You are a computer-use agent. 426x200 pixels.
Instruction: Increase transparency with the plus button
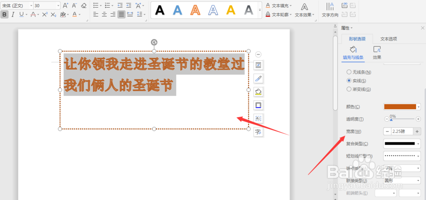[x=418, y=119]
